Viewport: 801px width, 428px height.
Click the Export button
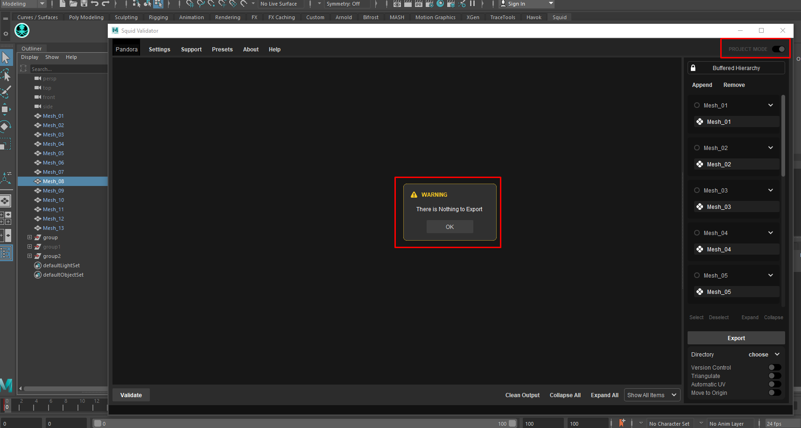[x=736, y=338]
